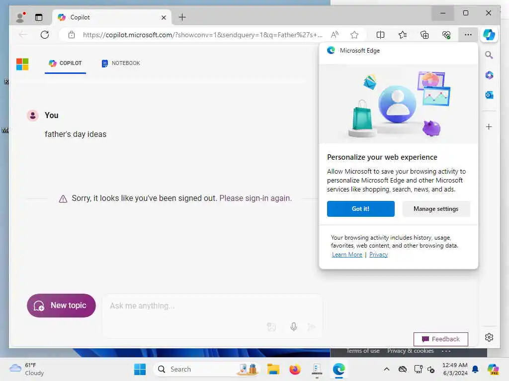509x381 pixels.
Task: Show hidden system tray icons
Action: pyautogui.click(x=387, y=369)
